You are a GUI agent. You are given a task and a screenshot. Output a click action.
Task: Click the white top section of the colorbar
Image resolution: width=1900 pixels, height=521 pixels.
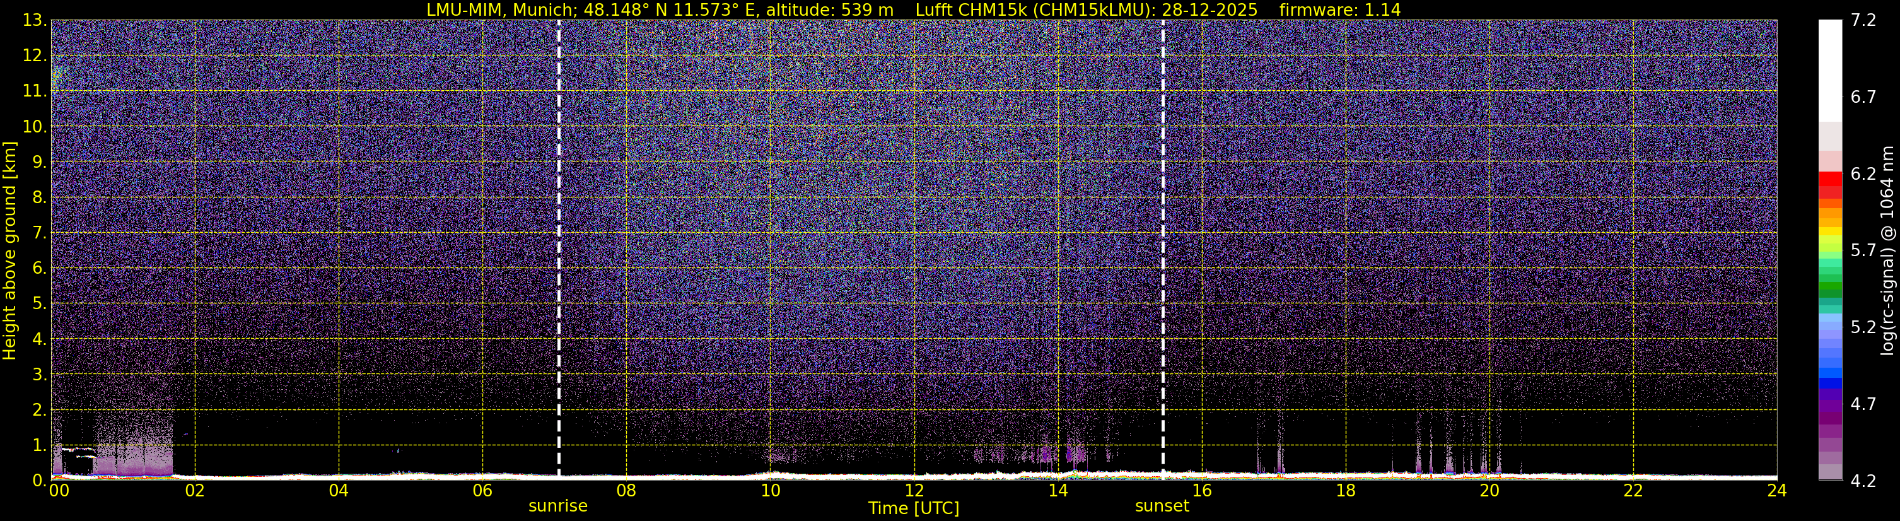click(1830, 71)
